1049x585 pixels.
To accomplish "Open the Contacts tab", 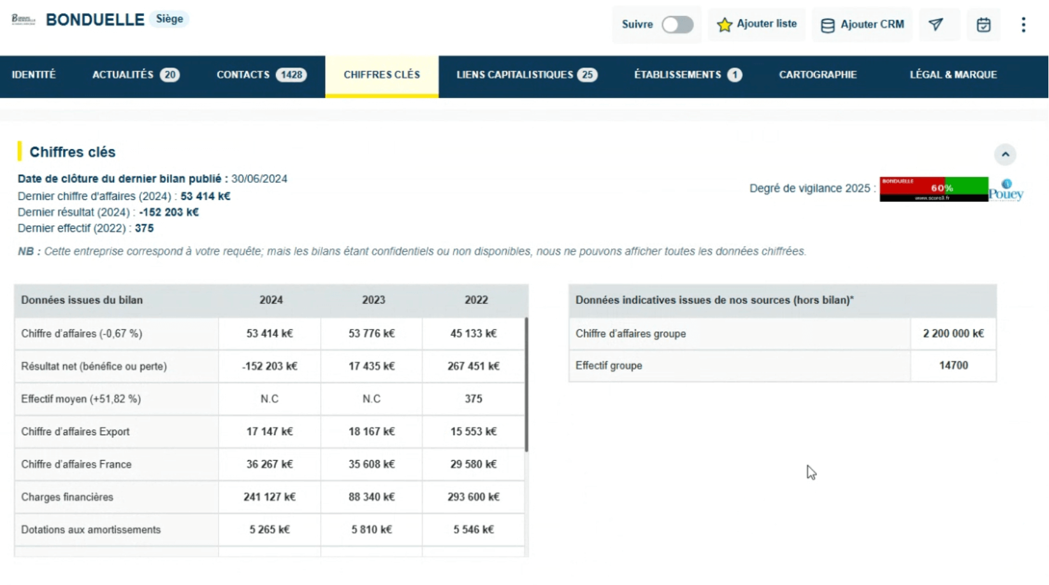I will (261, 75).
